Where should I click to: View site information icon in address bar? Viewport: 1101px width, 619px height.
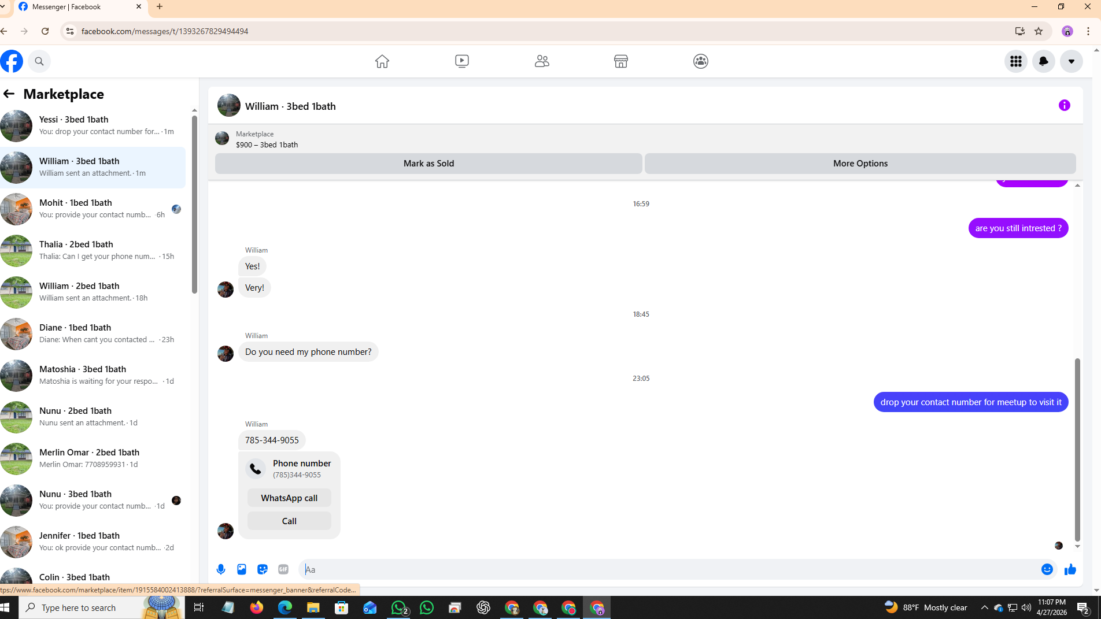(x=70, y=31)
